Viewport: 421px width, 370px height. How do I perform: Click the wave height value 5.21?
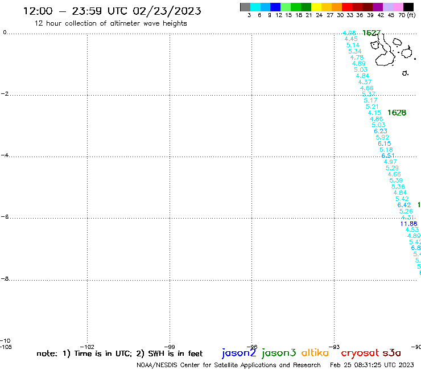pyautogui.click(x=372, y=106)
